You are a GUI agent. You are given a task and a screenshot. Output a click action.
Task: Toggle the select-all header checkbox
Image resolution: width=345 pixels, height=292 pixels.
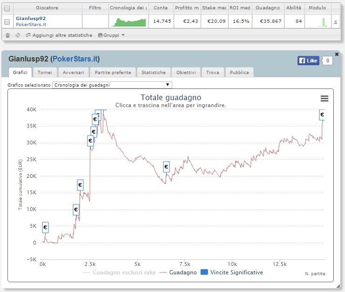click(7, 8)
